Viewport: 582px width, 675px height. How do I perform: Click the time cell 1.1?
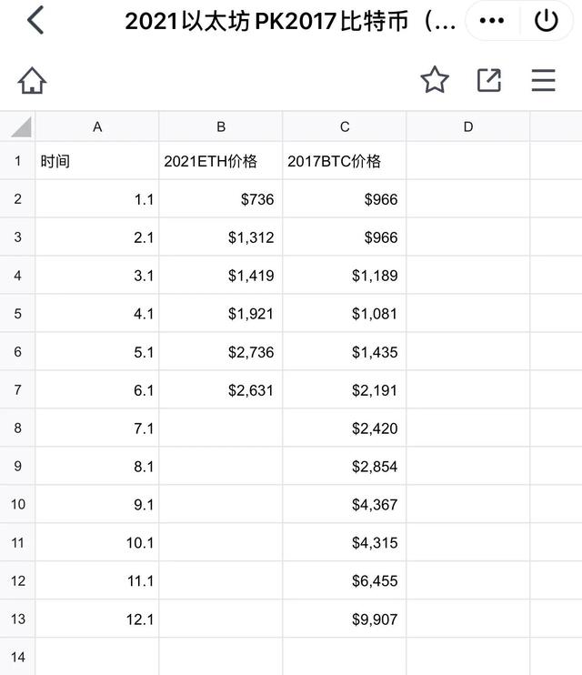coord(97,199)
